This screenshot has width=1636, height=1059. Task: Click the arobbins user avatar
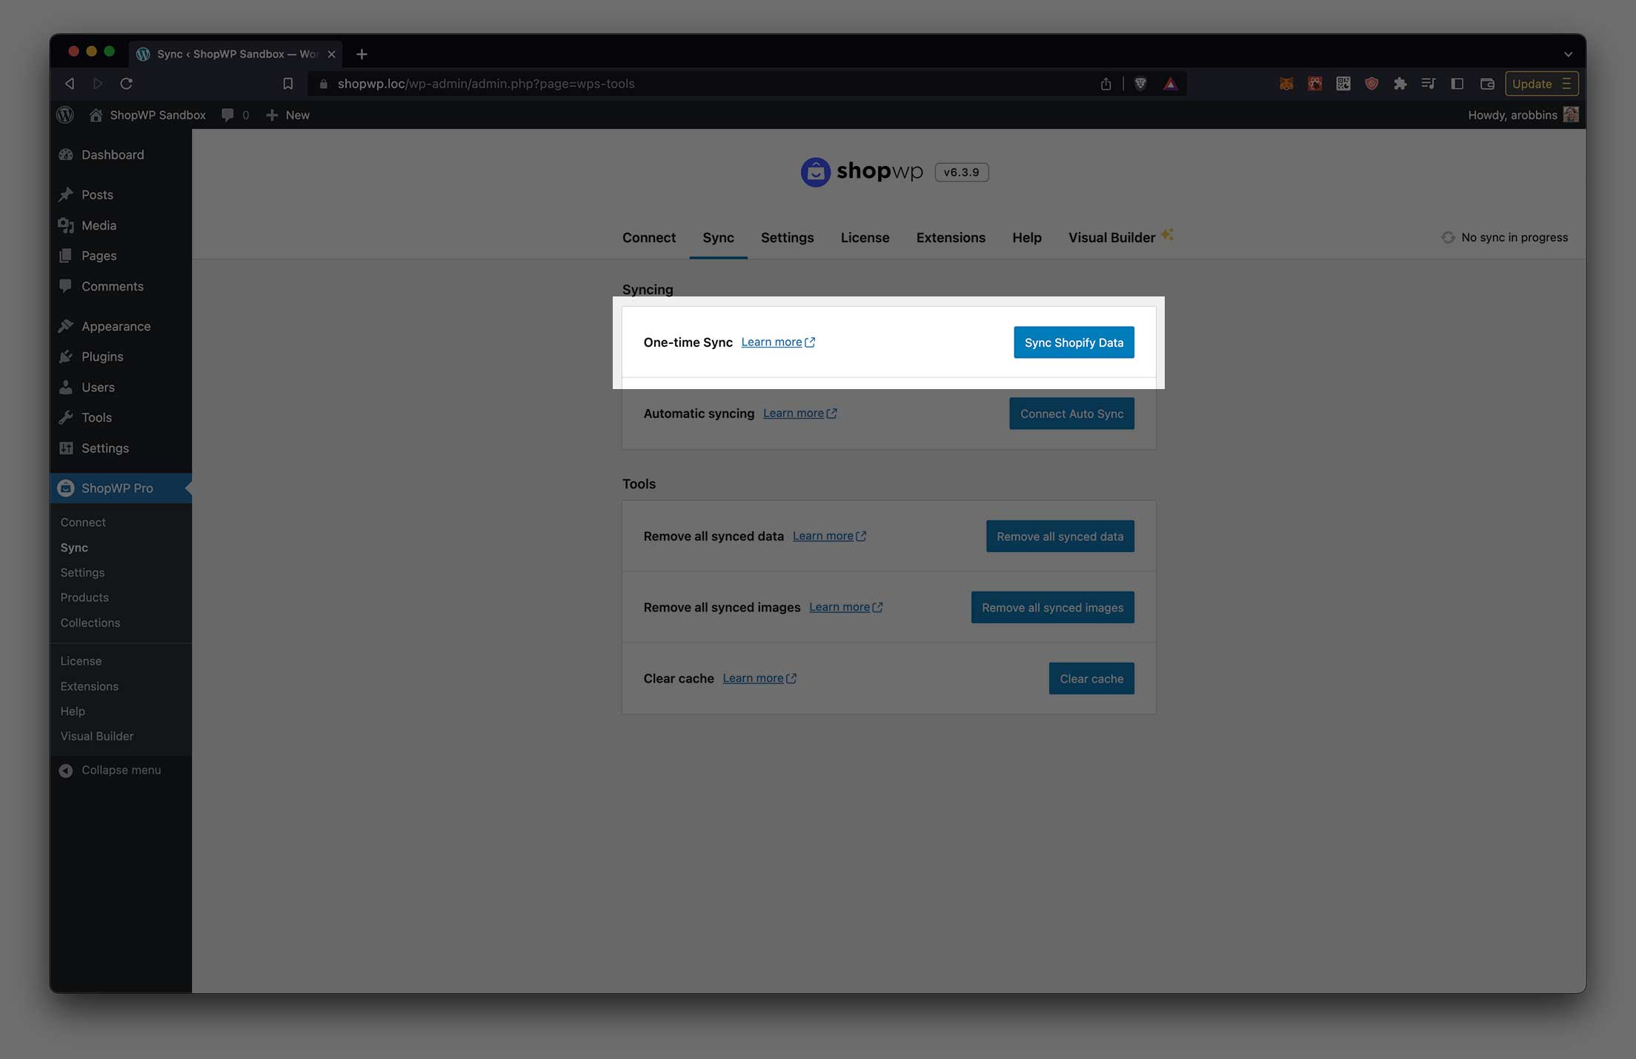pyautogui.click(x=1571, y=115)
